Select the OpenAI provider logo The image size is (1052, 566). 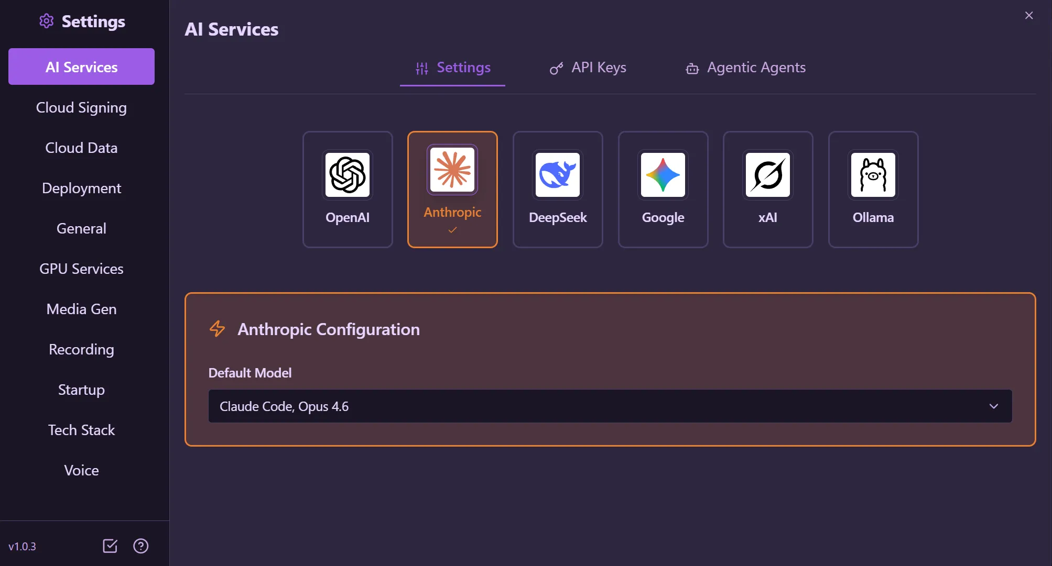coord(348,175)
